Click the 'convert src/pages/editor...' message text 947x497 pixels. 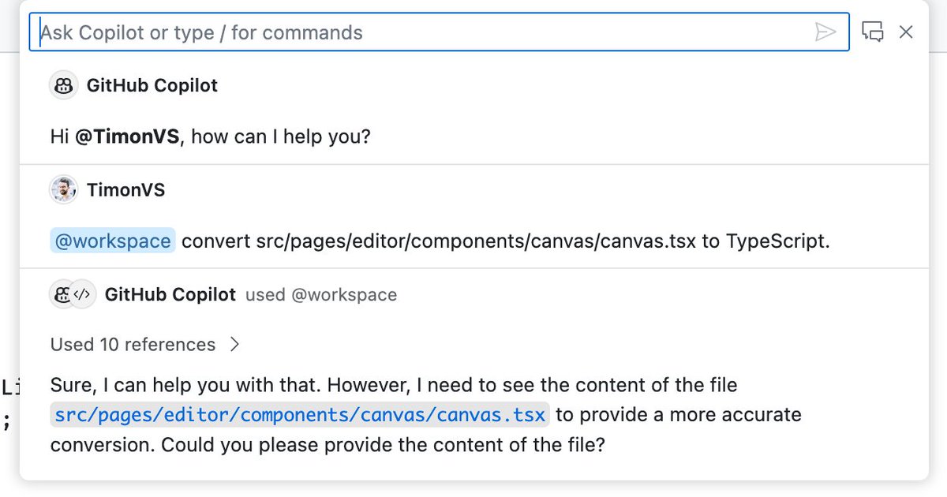506,241
